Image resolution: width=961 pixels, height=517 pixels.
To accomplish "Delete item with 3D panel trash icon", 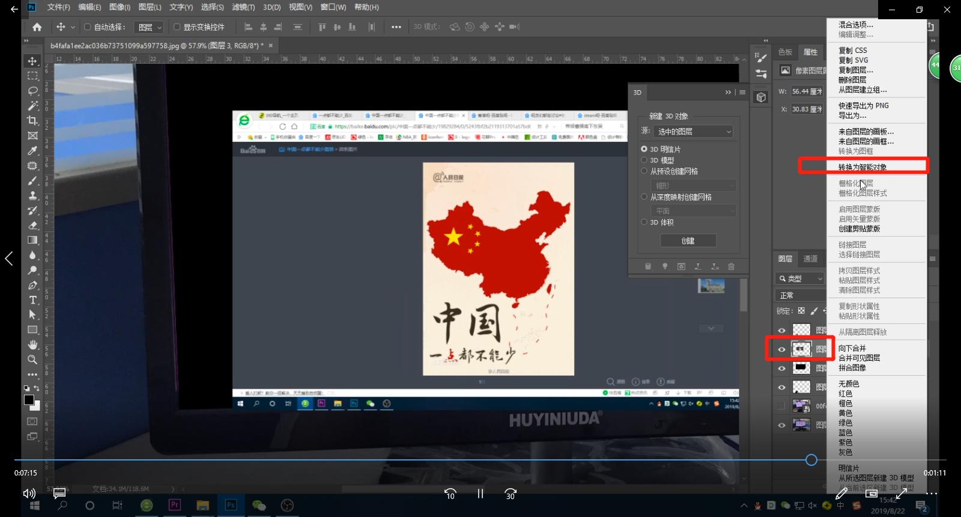I will [731, 266].
